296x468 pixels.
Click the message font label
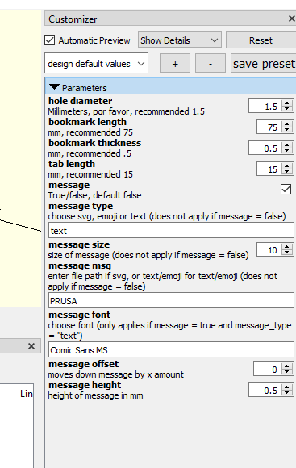tap(79, 315)
